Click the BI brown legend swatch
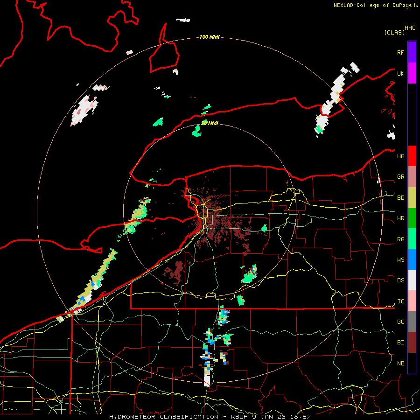The width and height of the screenshot is (420, 420). [412, 343]
